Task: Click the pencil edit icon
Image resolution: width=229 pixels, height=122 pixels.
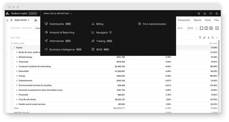Action: 204,38
